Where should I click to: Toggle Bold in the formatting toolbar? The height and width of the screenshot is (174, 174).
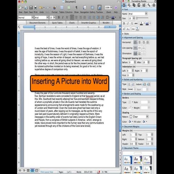point(59,17)
